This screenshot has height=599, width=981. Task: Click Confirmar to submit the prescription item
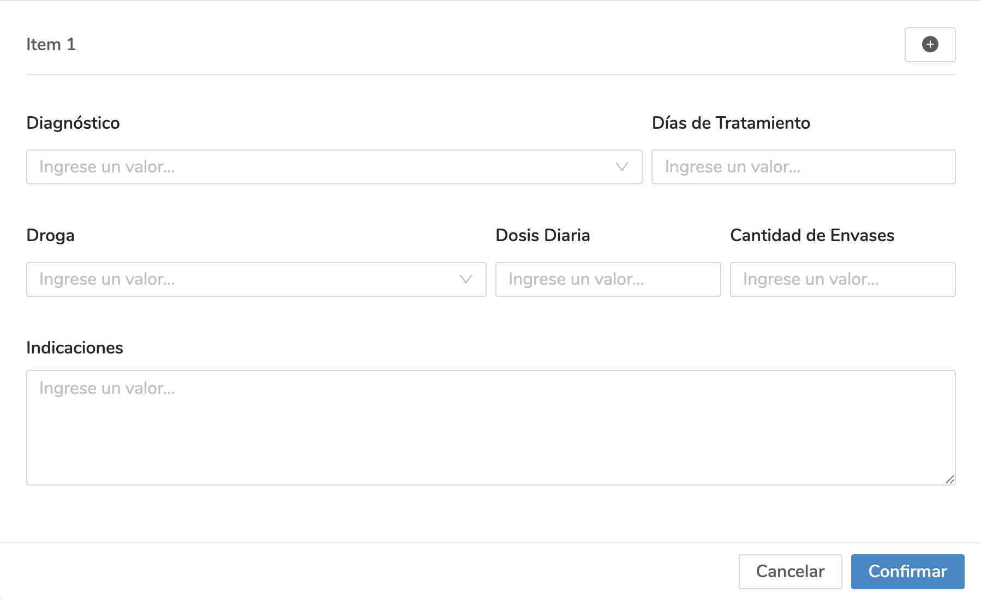click(x=907, y=571)
